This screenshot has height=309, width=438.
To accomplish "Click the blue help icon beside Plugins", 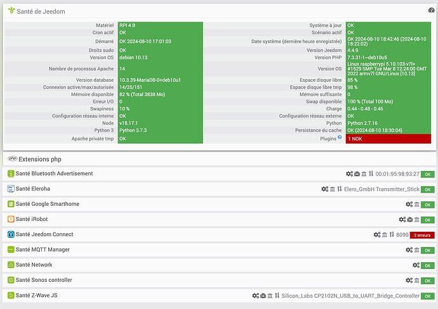I will [340, 137].
